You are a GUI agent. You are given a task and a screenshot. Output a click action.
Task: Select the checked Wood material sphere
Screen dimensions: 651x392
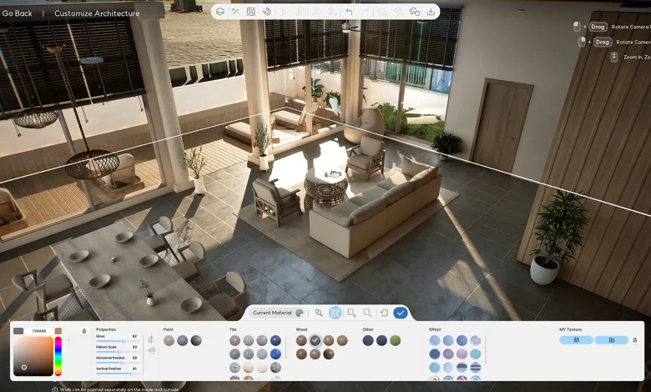pos(315,340)
